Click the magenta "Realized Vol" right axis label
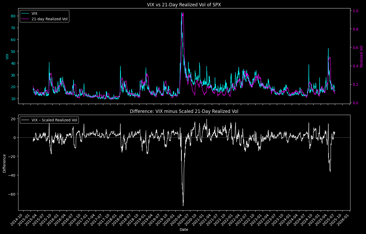The width and height of the screenshot is (366, 234). pos(361,56)
